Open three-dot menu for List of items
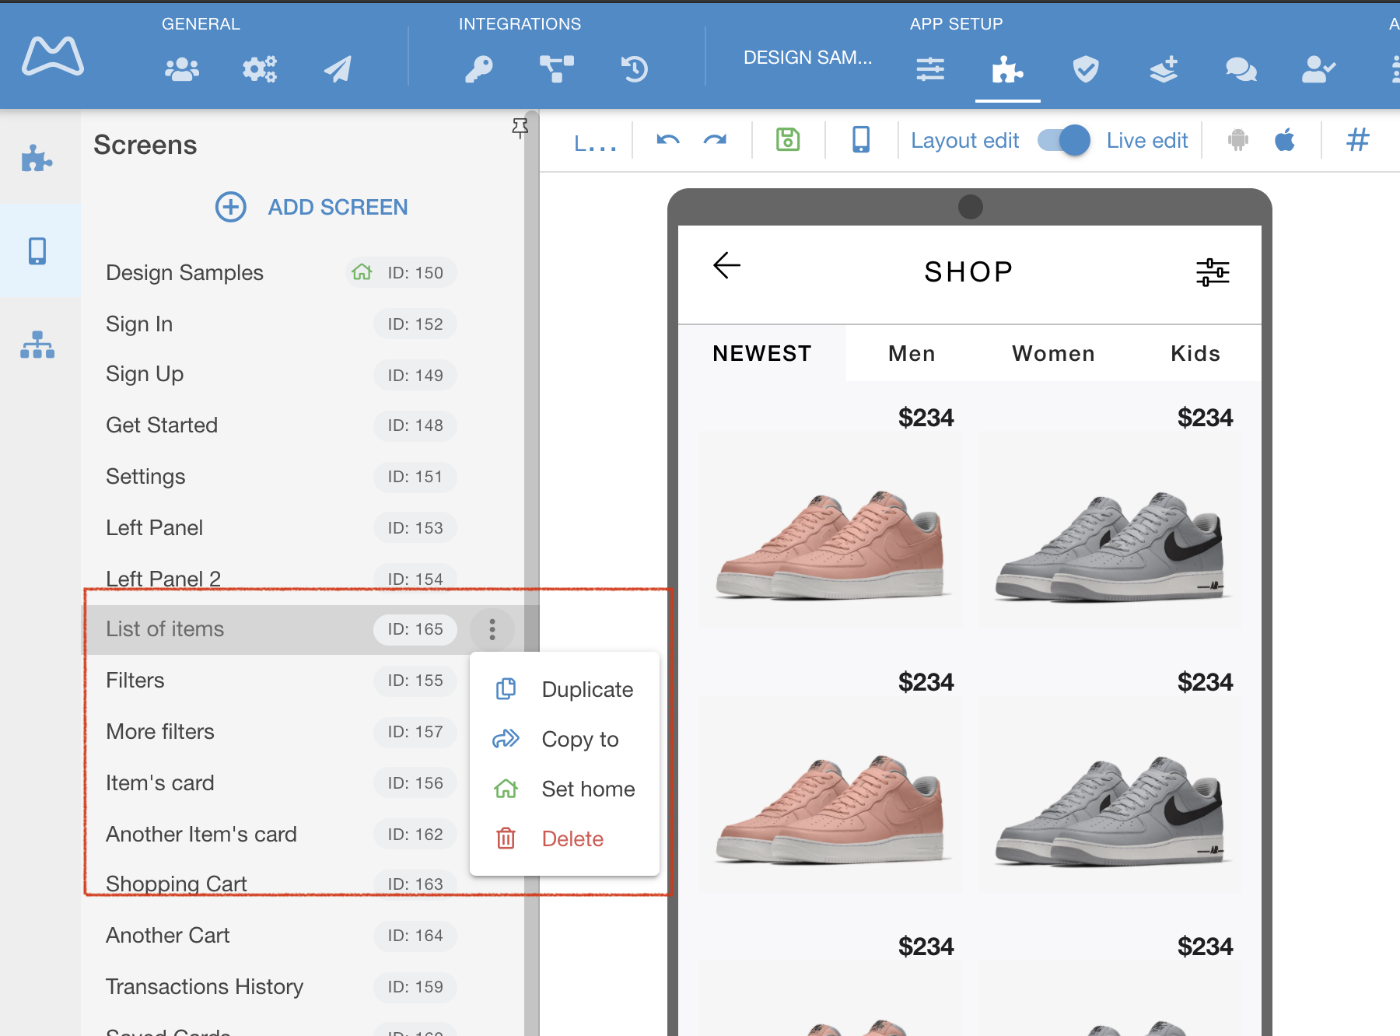 point(492,629)
